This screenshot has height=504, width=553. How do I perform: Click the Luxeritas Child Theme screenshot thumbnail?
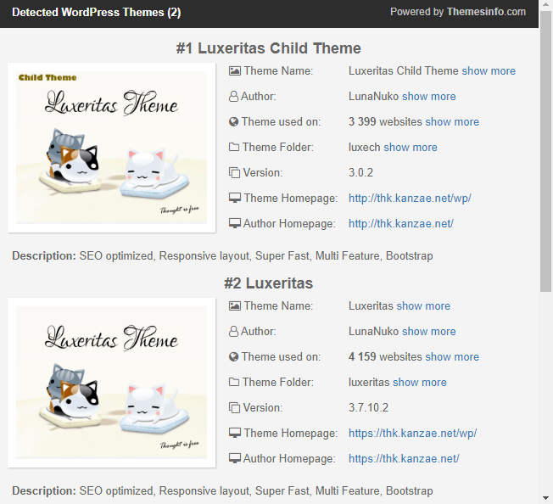pyautogui.click(x=112, y=148)
